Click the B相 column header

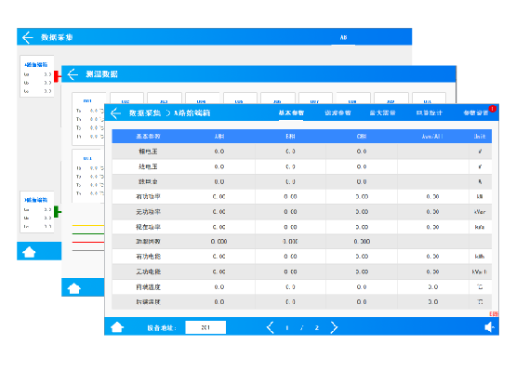tap(290, 137)
